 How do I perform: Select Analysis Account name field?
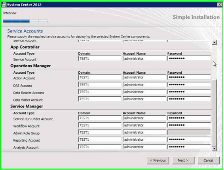pyautogui.click(x=144, y=147)
